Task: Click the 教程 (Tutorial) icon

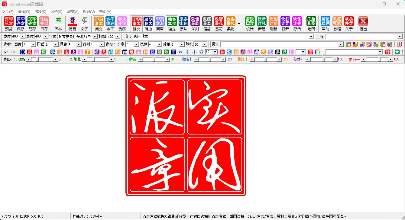Action: [x=337, y=23]
